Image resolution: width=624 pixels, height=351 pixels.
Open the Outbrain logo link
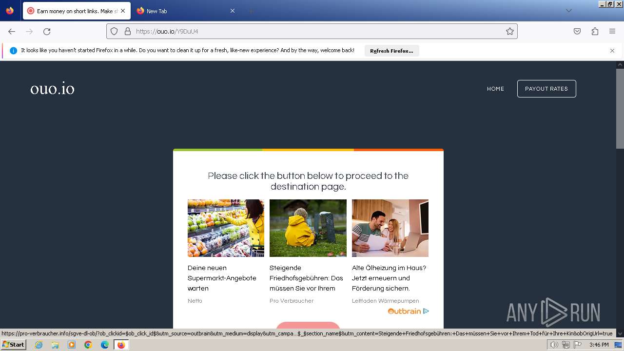click(404, 311)
